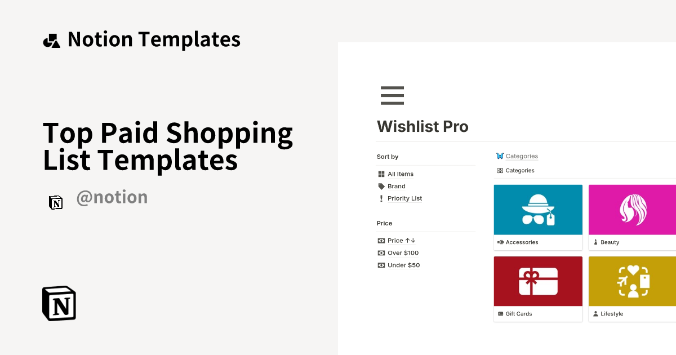Select the Priority List exclamation icon
The width and height of the screenshot is (676, 355).
point(381,198)
